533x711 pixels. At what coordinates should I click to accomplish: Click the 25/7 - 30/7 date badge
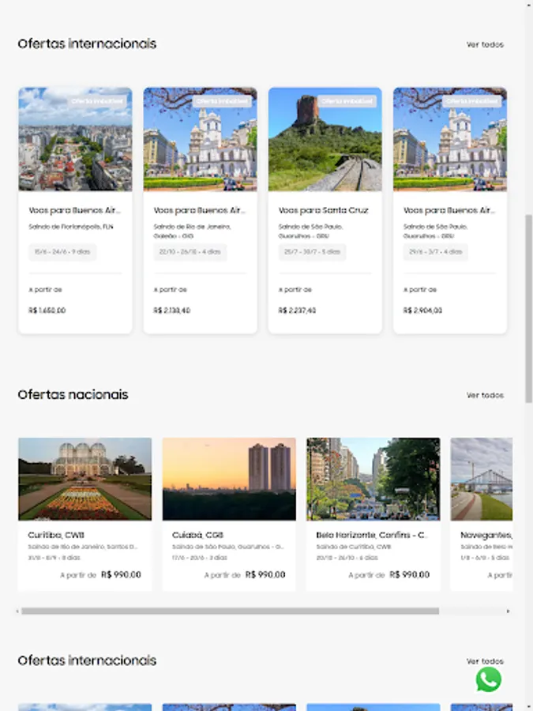point(312,252)
